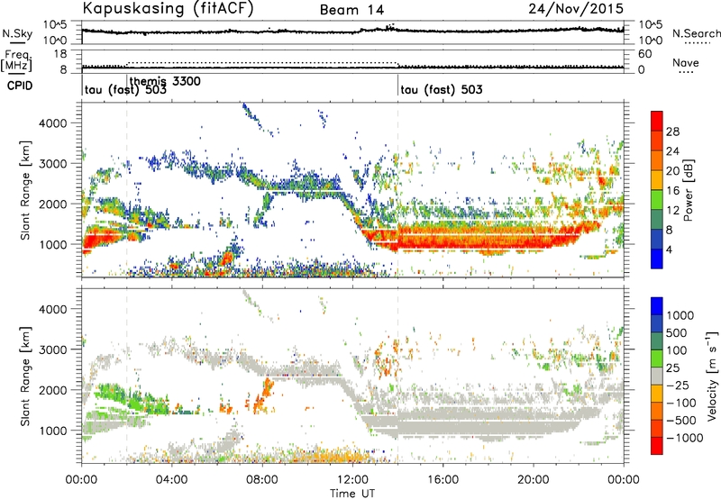
Task: Click the gray segment of velocity colorbar
Action: [x=657, y=376]
